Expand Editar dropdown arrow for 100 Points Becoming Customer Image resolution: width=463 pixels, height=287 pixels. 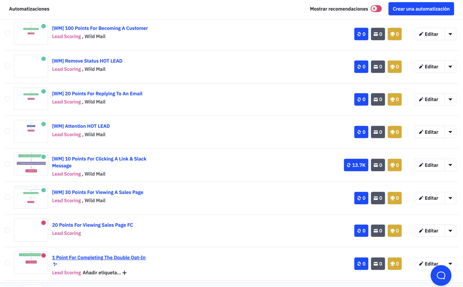point(450,34)
